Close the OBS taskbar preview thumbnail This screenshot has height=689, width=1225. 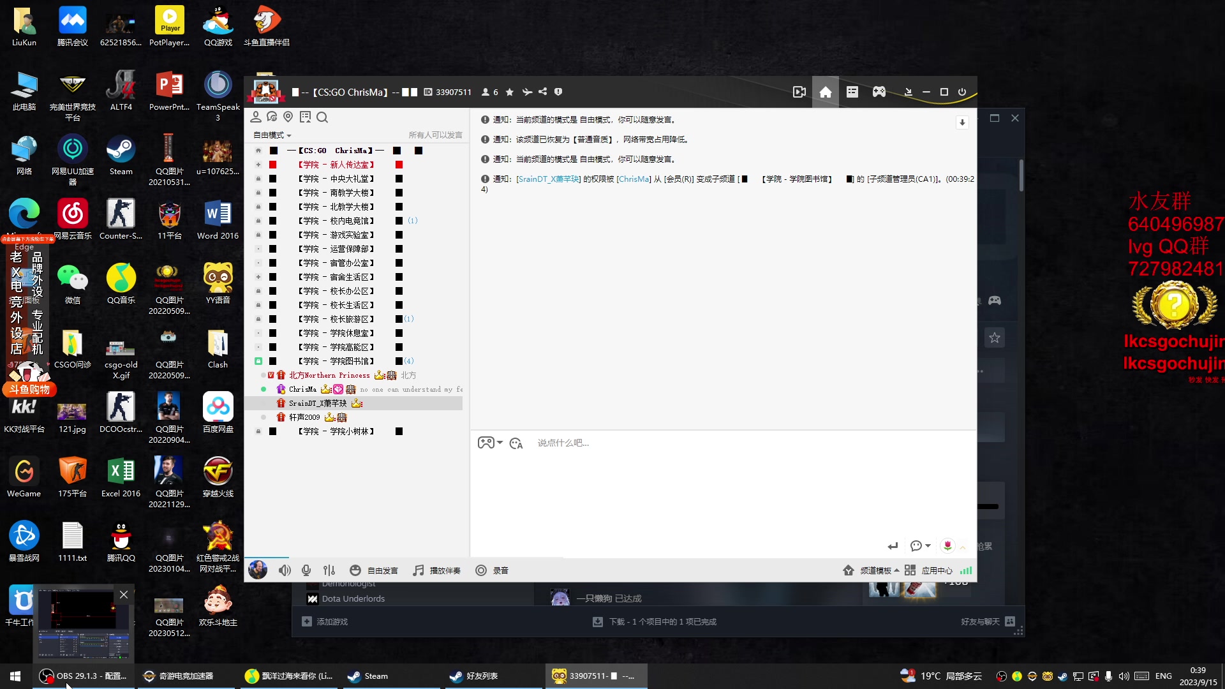pyautogui.click(x=124, y=595)
